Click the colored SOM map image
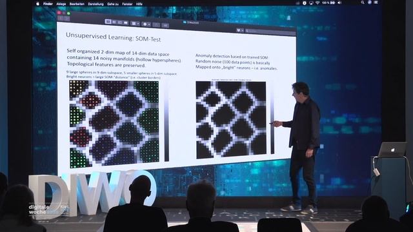 pos(114,124)
